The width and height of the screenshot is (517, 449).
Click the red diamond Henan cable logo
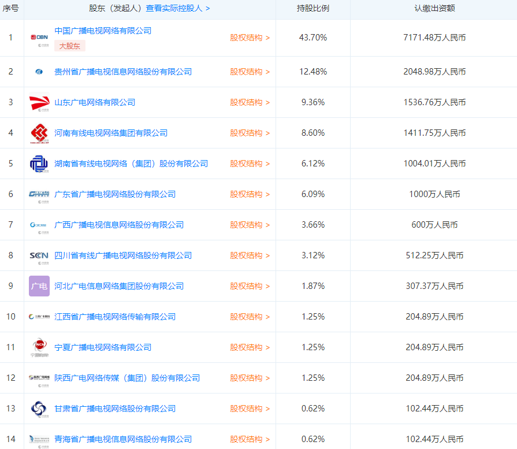click(x=39, y=133)
